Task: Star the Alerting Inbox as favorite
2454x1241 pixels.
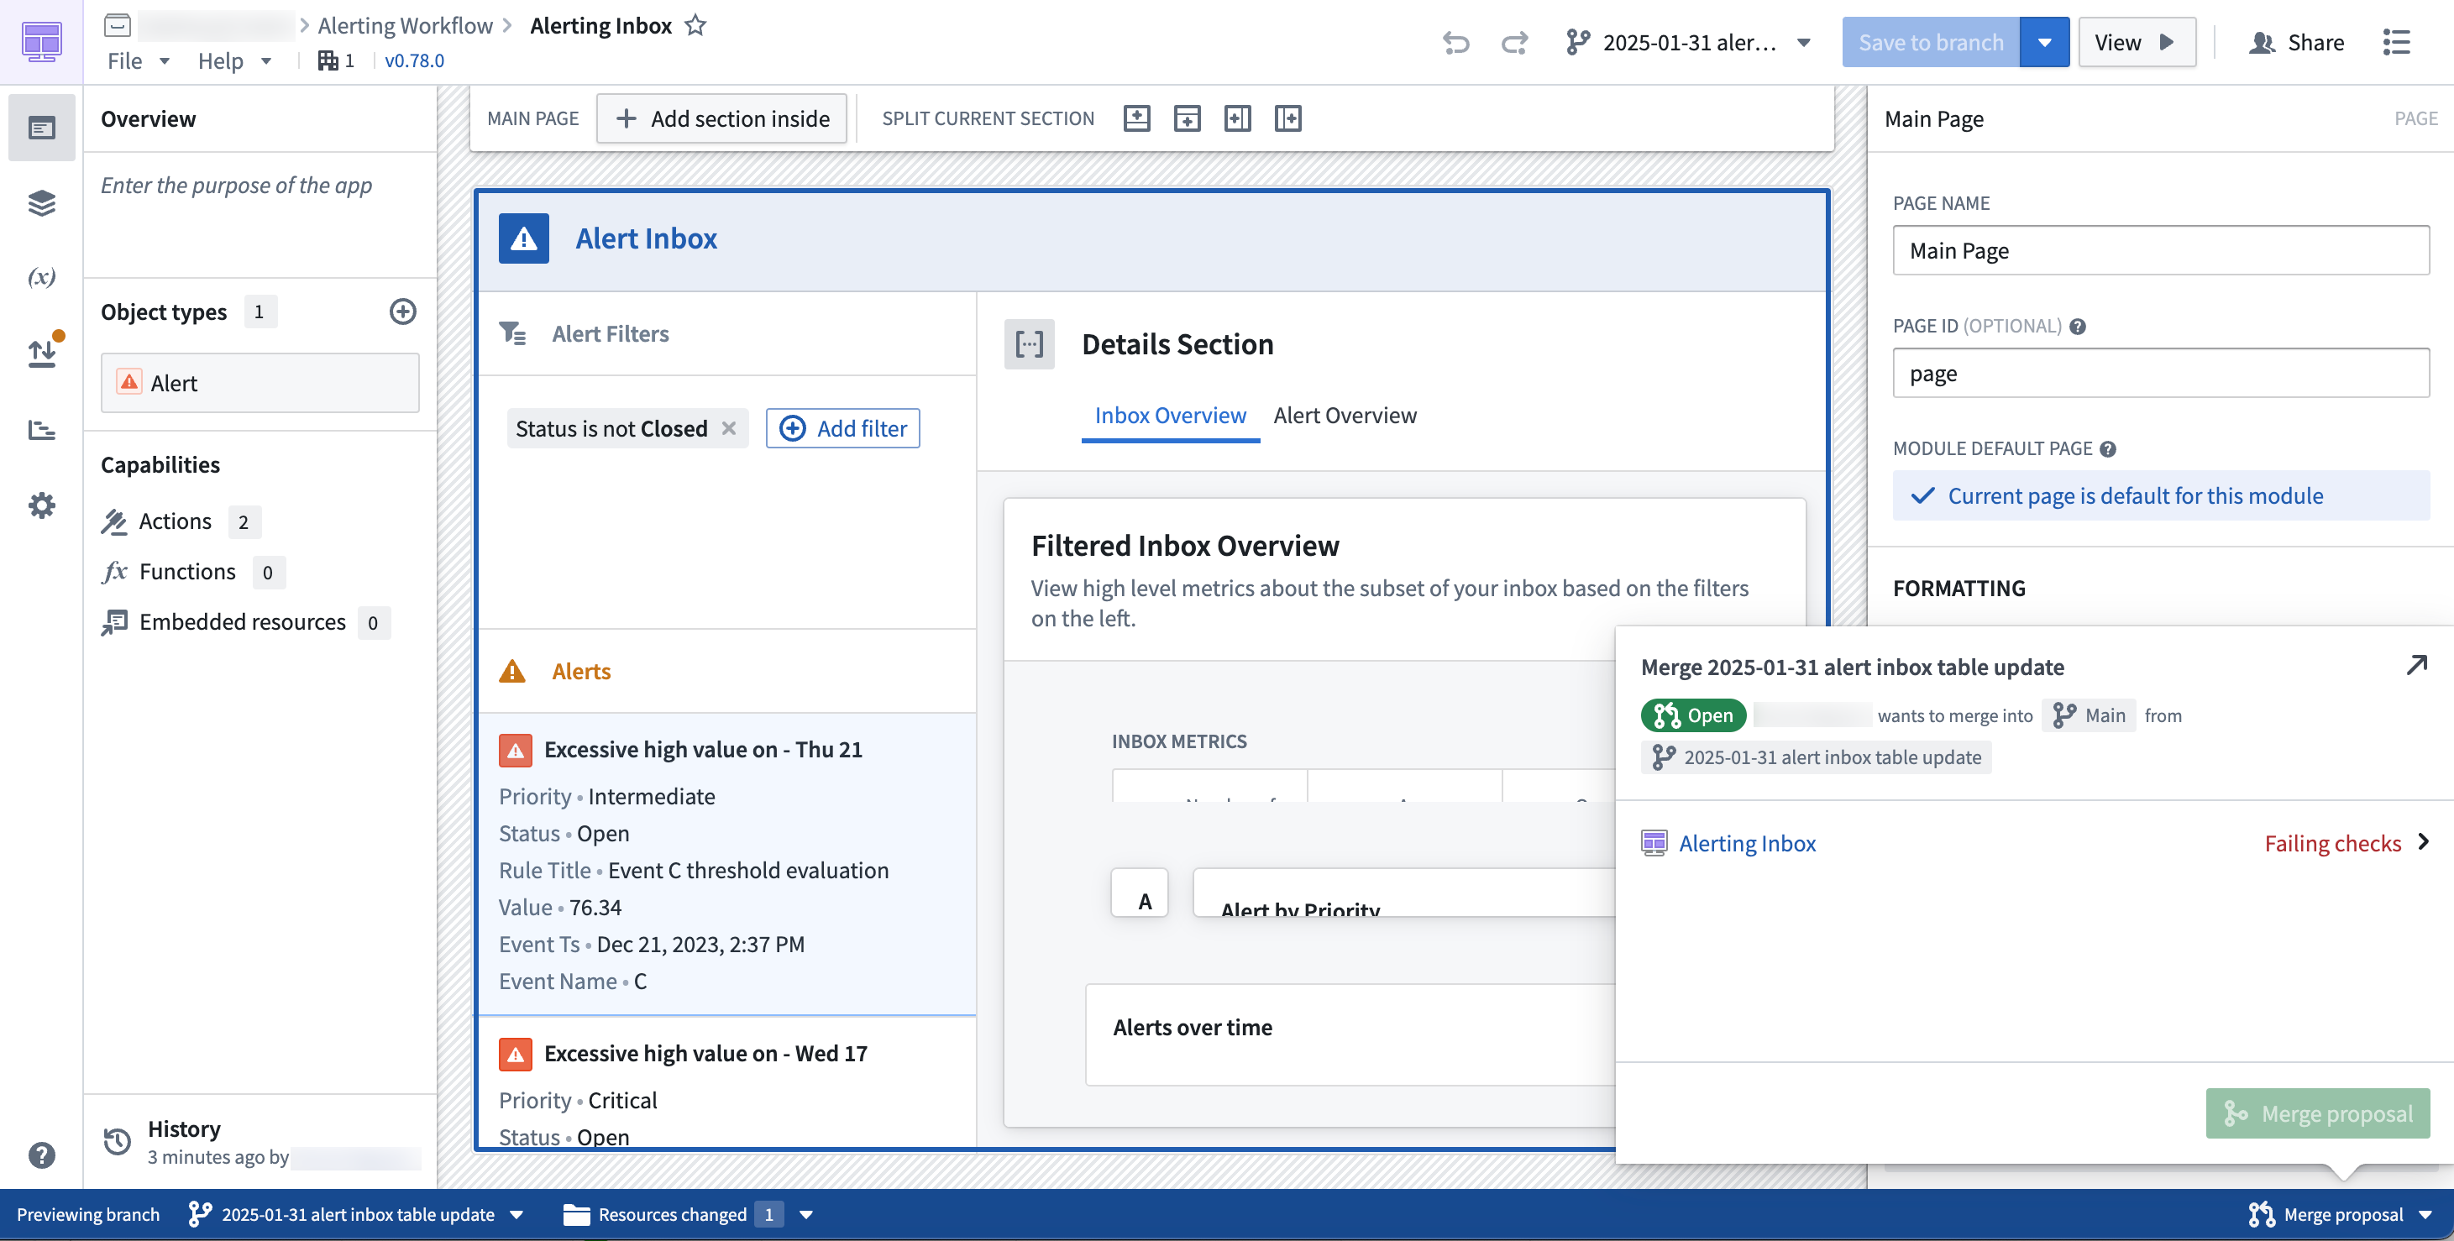Action: pos(695,26)
